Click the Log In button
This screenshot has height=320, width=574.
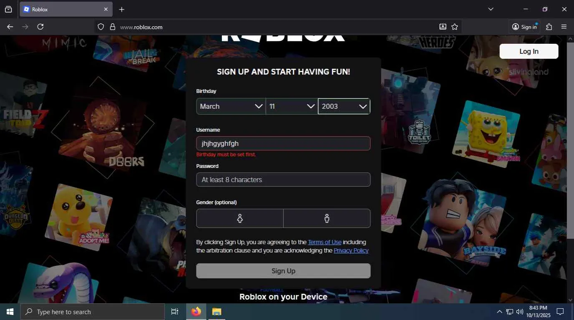click(x=529, y=51)
